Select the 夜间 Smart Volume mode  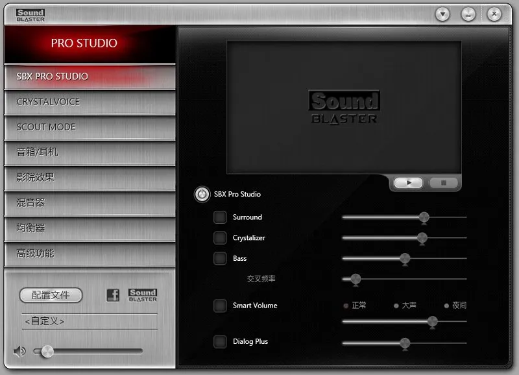[x=455, y=306]
